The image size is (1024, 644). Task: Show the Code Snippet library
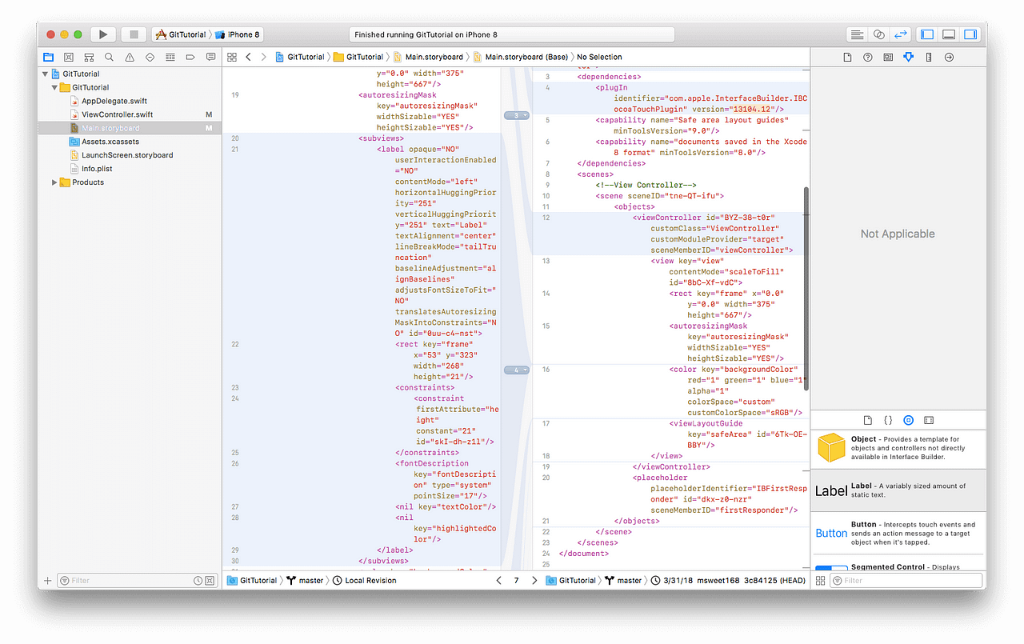888,420
